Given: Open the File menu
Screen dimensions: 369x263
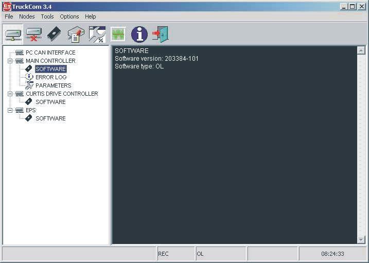Looking at the screenshot, I should click(x=9, y=16).
